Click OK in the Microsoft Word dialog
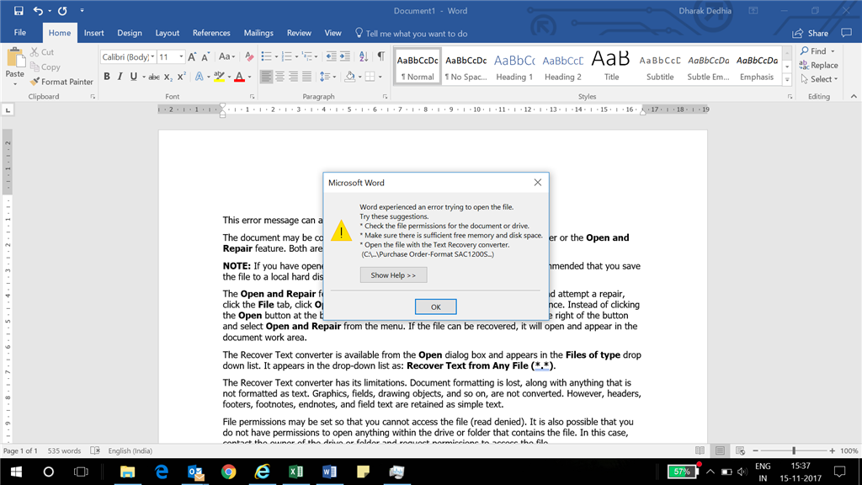 pyautogui.click(x=435, y=306)
